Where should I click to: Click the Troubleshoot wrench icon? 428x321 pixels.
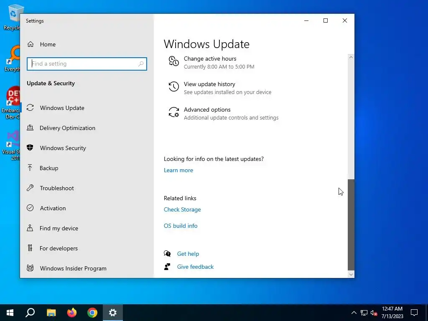tap(30, 188)
